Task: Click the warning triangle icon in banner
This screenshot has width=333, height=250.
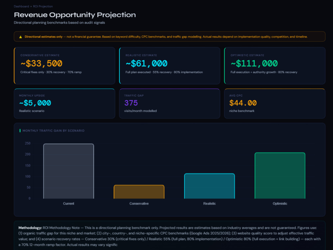Action: tap(21, 37)
